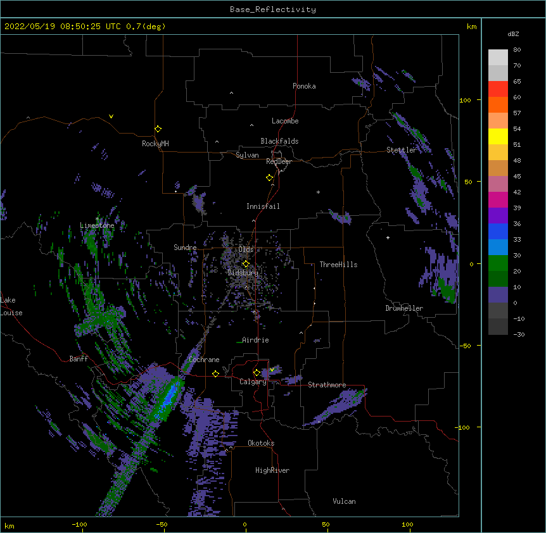
Task: Pick the red swatch between 65 and 60 dBZ
Action: [x=498, y=89]
